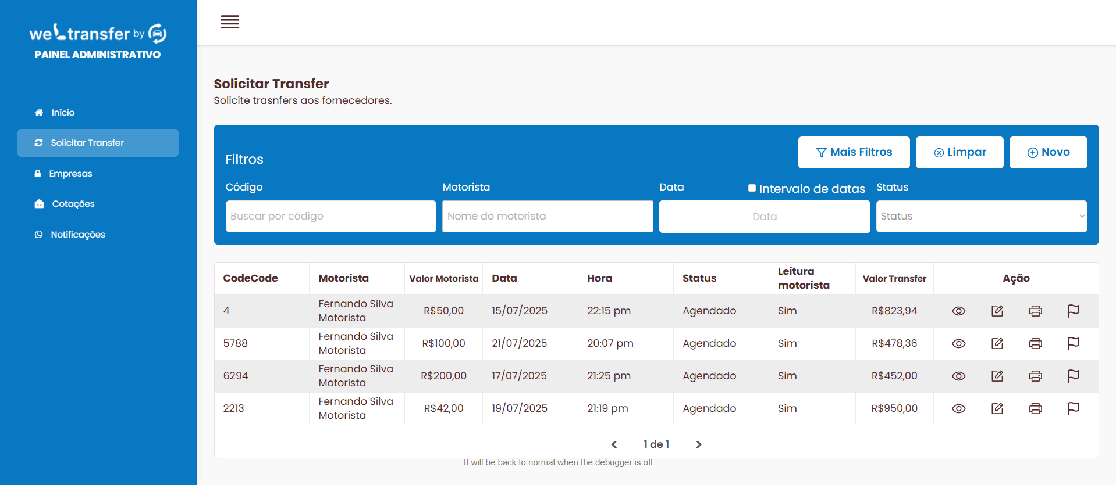Print the transfer with code 4
This screenshot has width=1116, height=485.
pos(1035,311)
